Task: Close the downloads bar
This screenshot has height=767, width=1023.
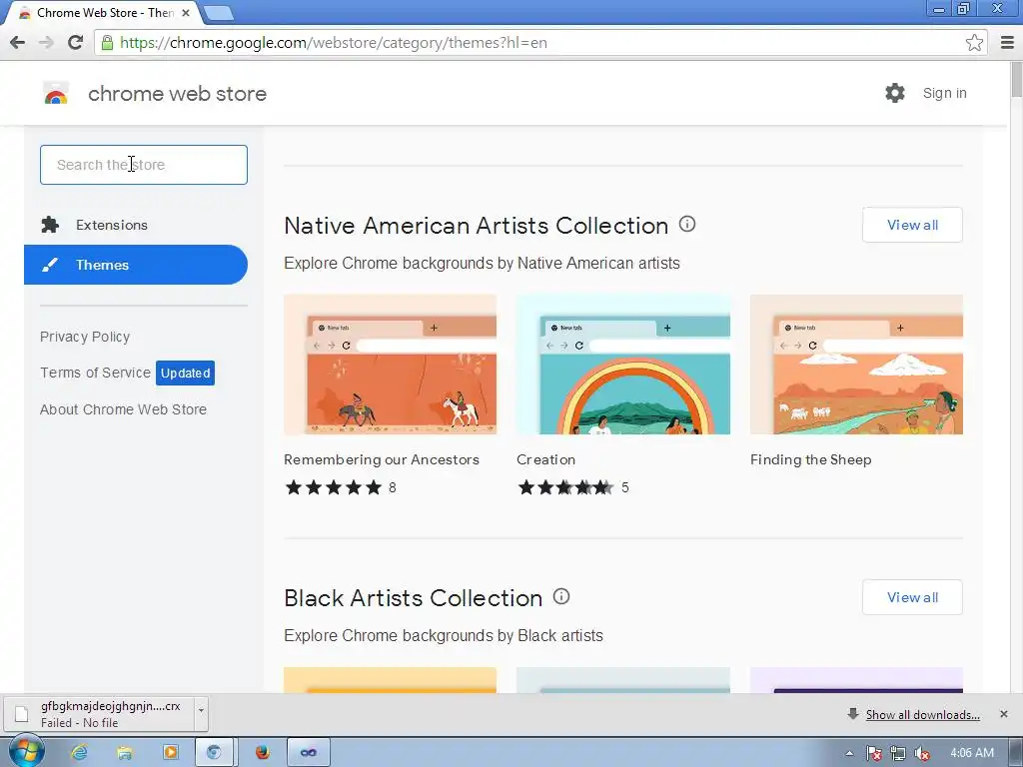Action: tap(1003, 714)
